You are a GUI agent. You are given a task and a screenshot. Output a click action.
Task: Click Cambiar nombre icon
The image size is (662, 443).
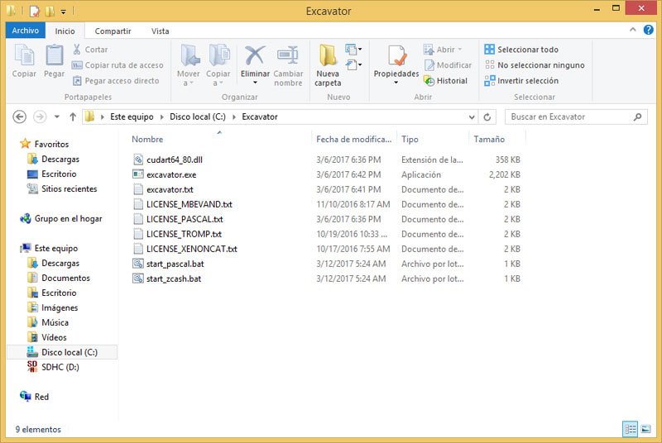pos(288,55)
